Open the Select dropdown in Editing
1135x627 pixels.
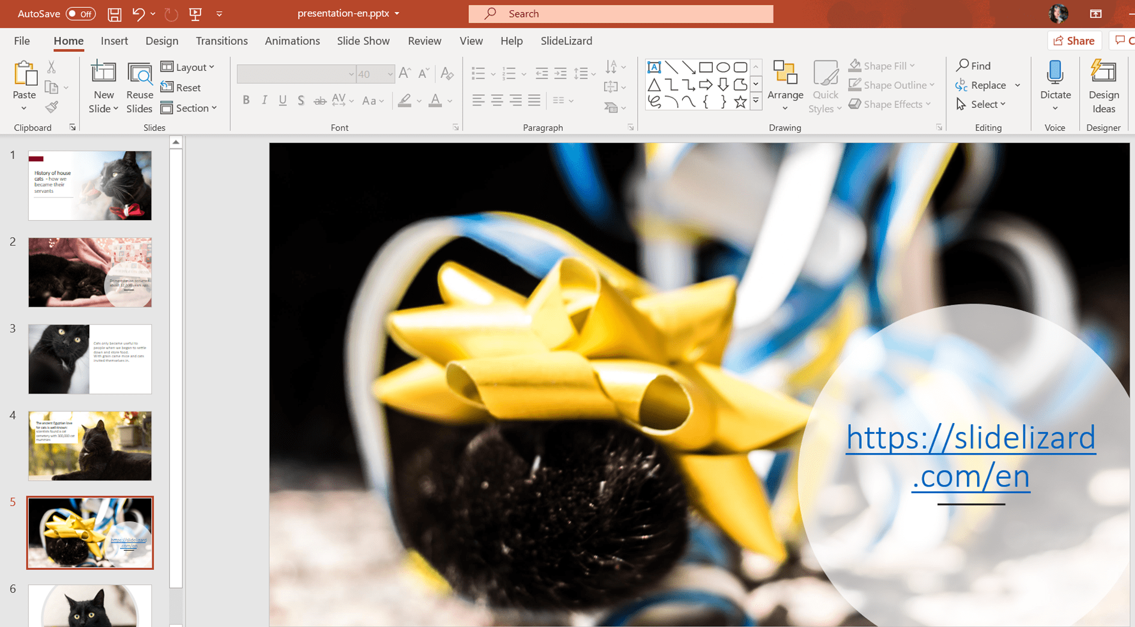981,104
